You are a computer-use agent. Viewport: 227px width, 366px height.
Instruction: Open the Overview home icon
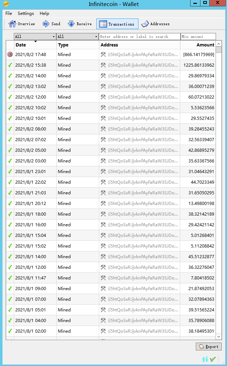(12, 24)
